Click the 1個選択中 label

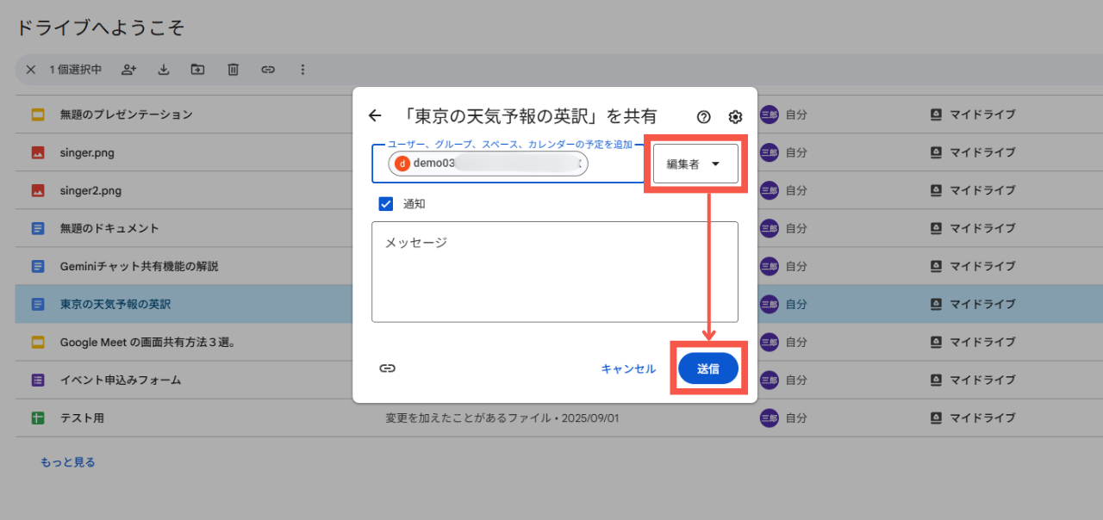[x=75, y=70]
